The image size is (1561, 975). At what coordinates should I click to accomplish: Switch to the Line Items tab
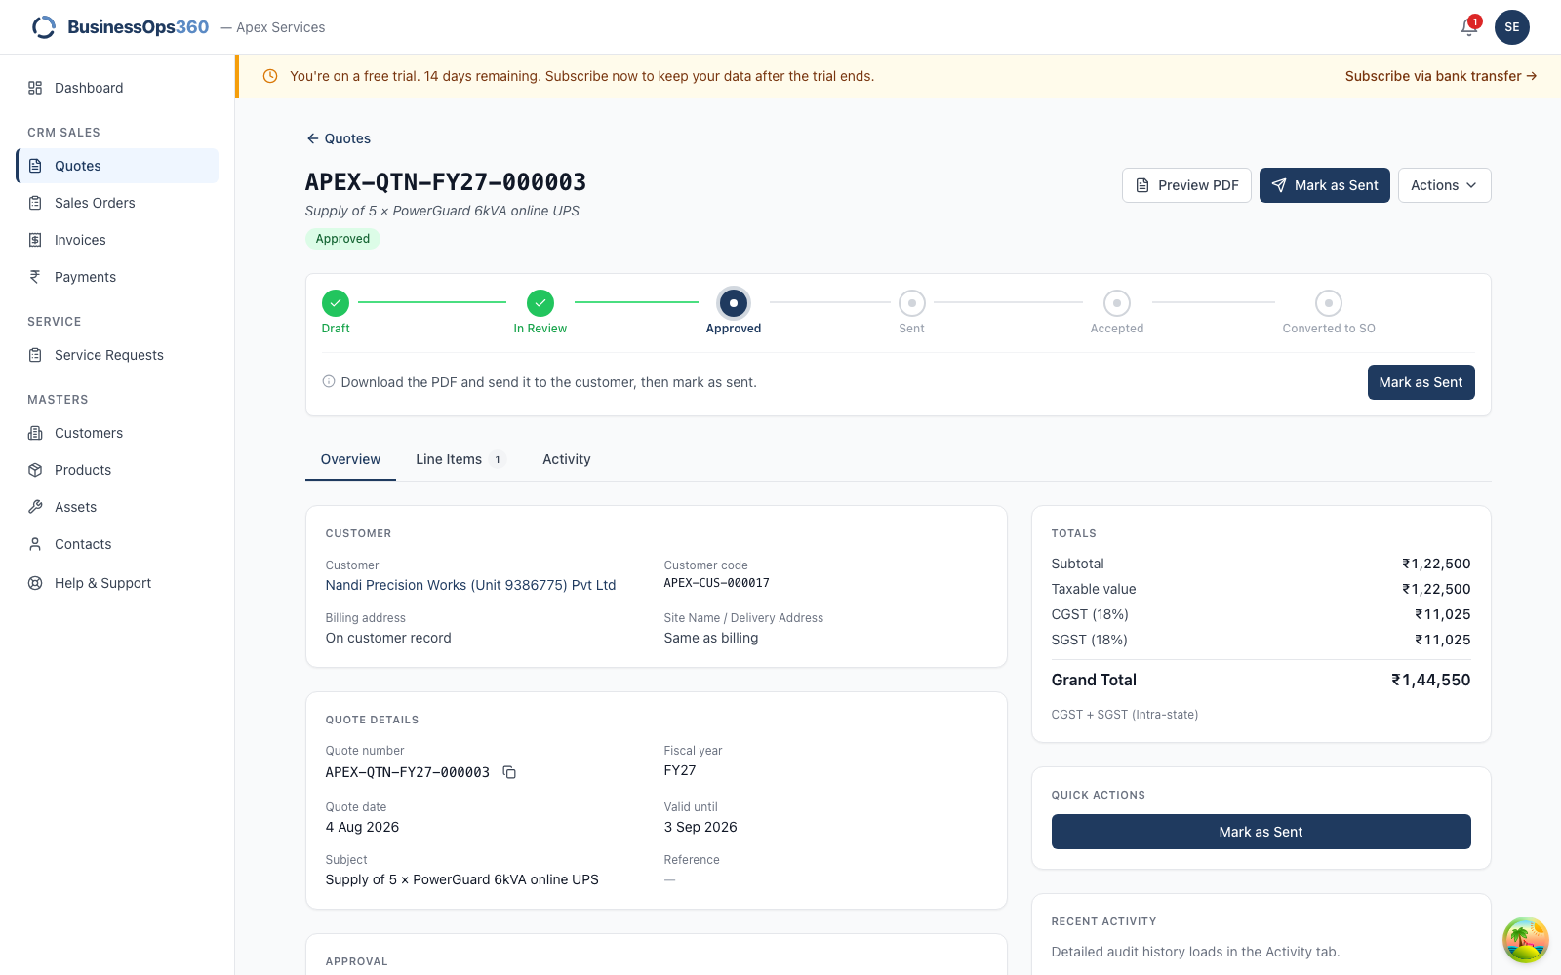[x=460, y=459]
